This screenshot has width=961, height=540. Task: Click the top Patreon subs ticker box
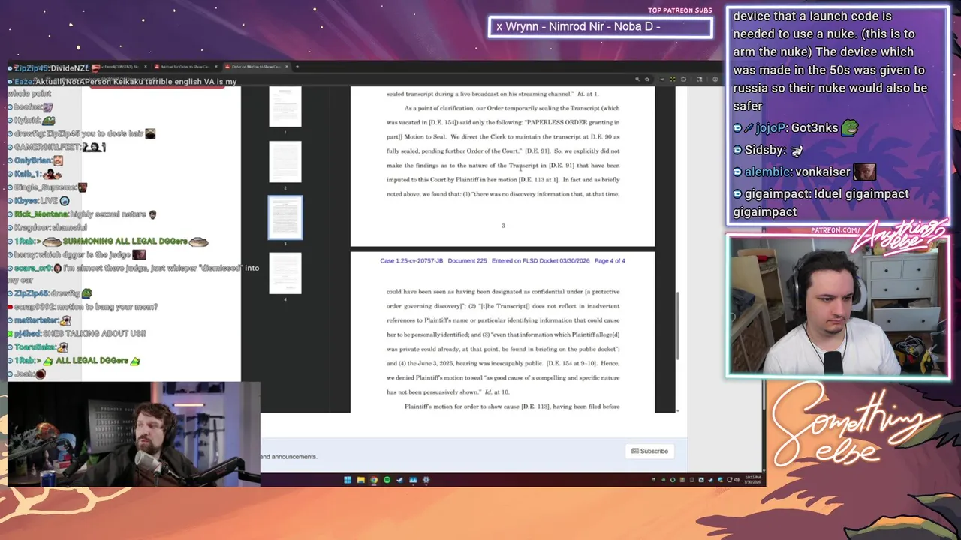pyautogui.click(x=600, y=27)
